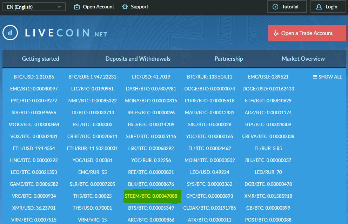This screenshot has height=224, width=348.
Task: Select EMC/BTC: 0.00040097 ticker
Action: (34, 89)
